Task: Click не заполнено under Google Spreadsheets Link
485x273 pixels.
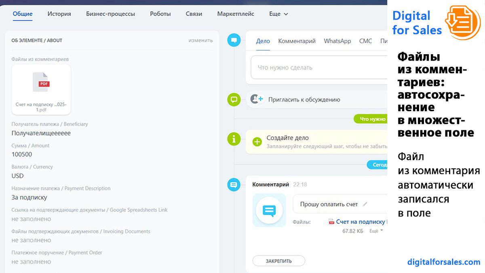Action: [x=32, y=219]
